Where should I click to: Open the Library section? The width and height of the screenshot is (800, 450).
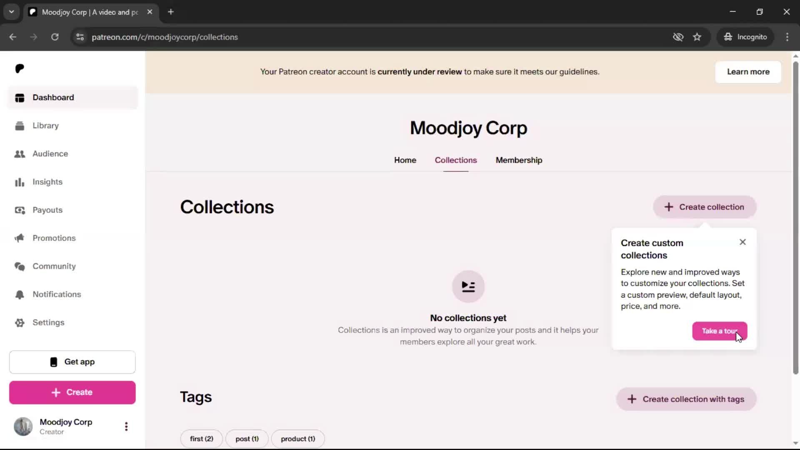(x=72, y=126)
